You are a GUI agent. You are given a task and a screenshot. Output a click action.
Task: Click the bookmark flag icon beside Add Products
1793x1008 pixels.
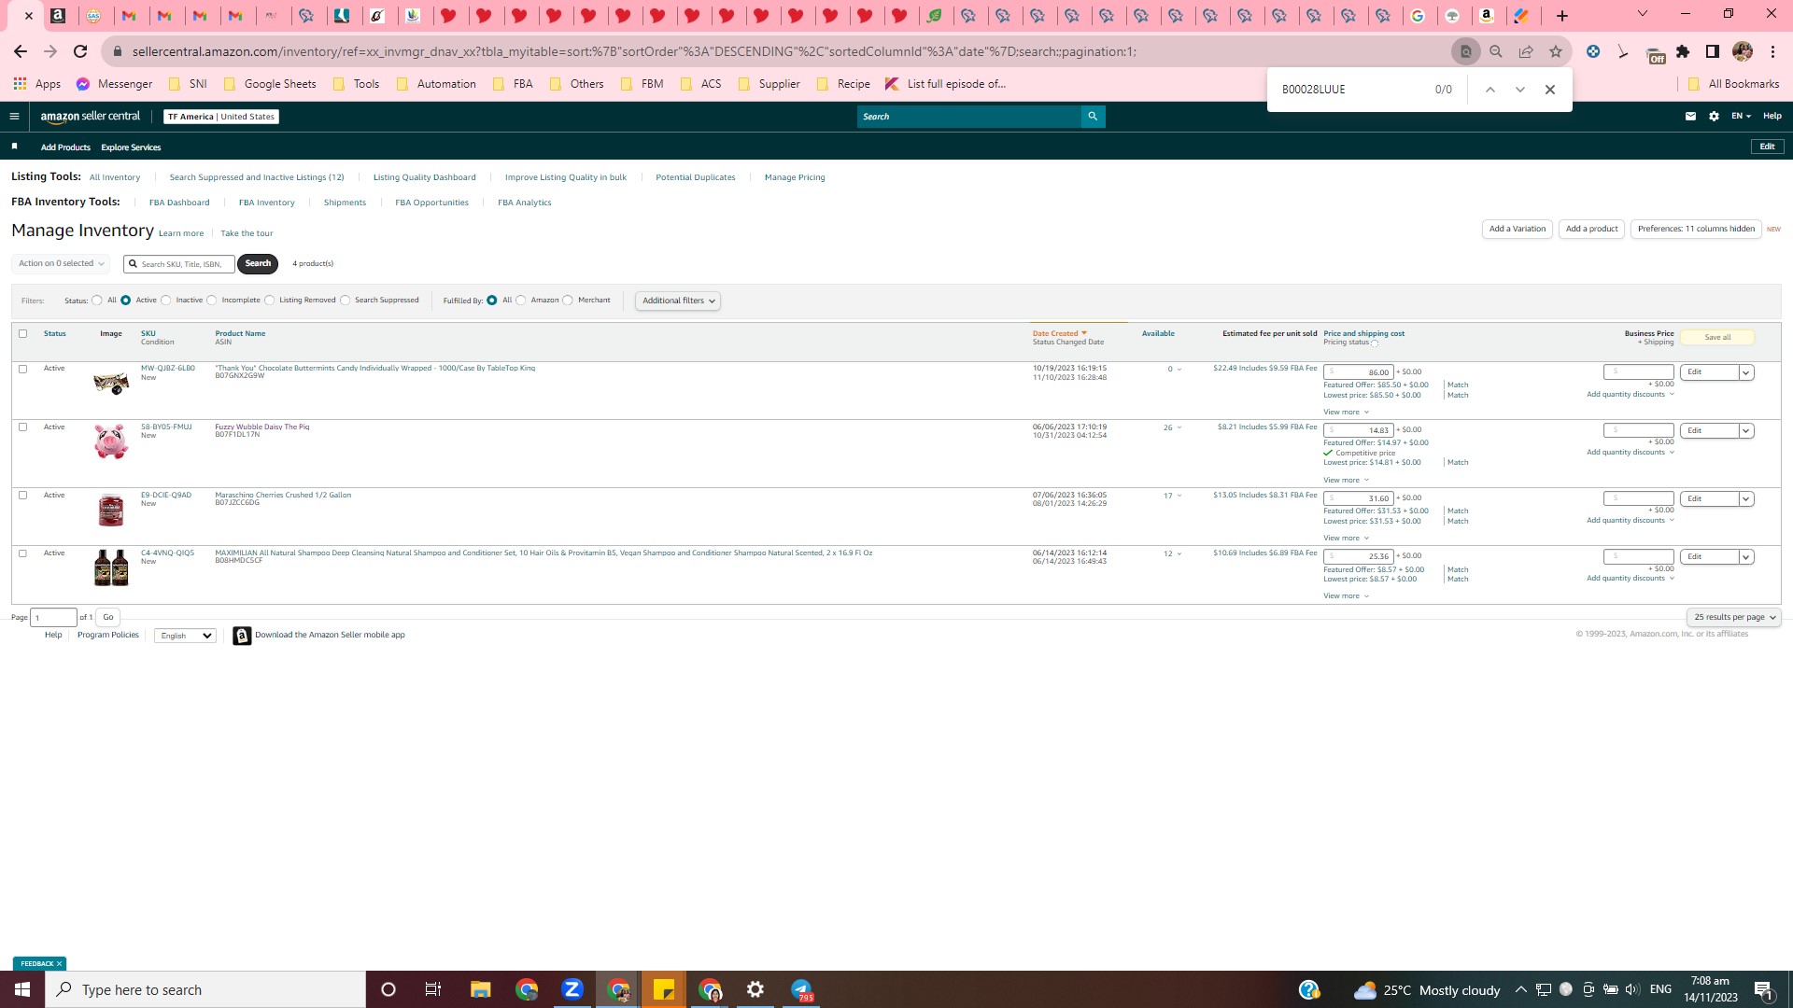pos(14,147)
